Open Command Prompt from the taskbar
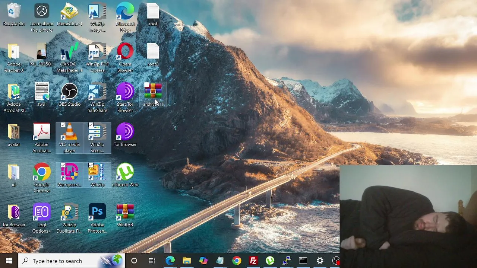 [x=303, y=261]
